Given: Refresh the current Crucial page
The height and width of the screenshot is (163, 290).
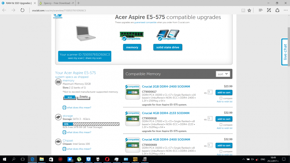Looking at the screenshot, I should 22,10.
